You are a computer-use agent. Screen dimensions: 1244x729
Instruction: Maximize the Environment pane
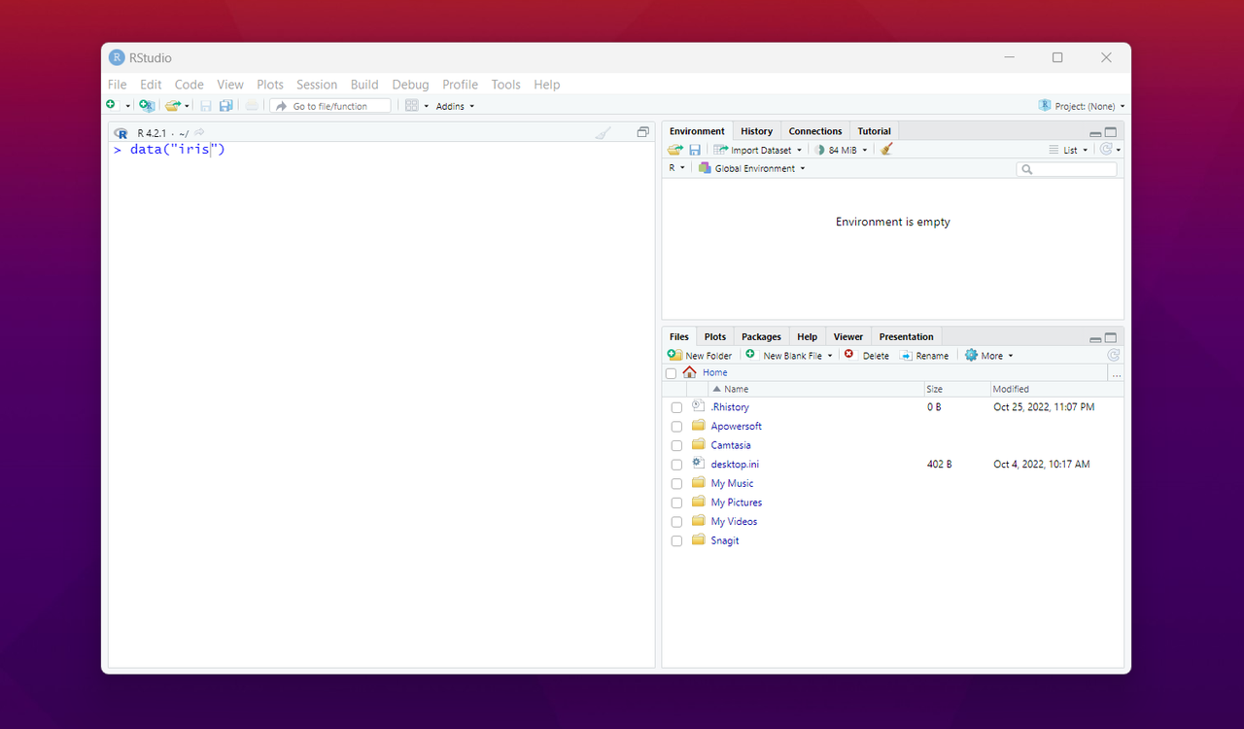1111,132
